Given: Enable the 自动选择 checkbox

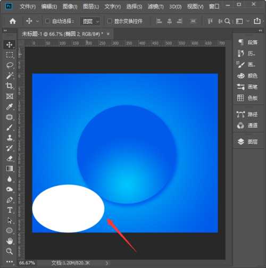Looking at the screenshot, I should 47,21.
